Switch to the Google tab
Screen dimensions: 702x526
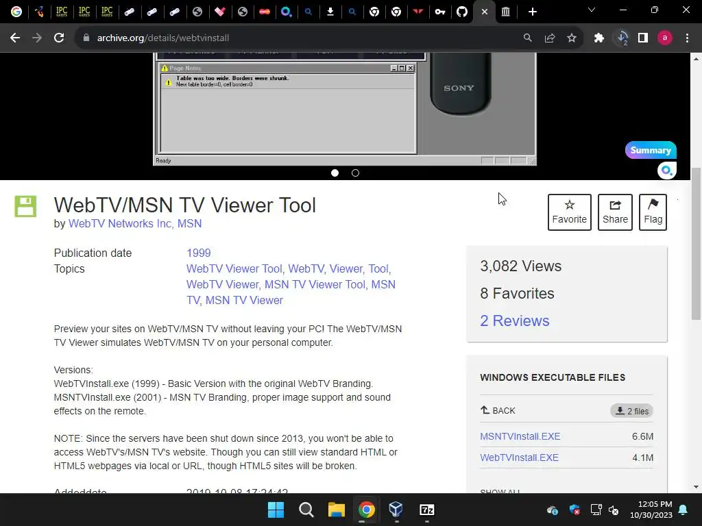coord(16,12)
